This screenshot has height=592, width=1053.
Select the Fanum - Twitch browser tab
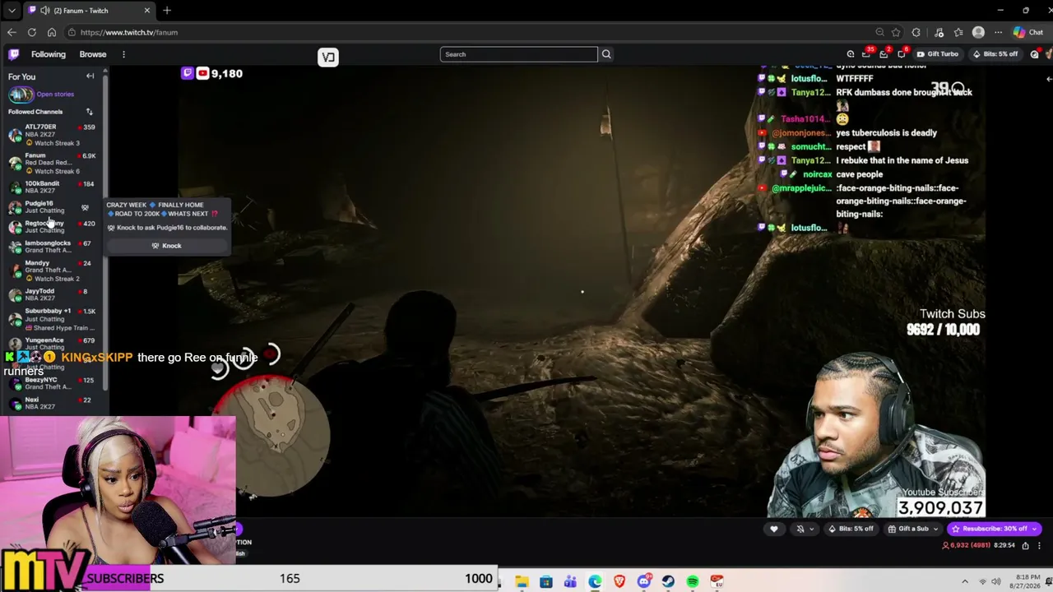tap(89, 11)
